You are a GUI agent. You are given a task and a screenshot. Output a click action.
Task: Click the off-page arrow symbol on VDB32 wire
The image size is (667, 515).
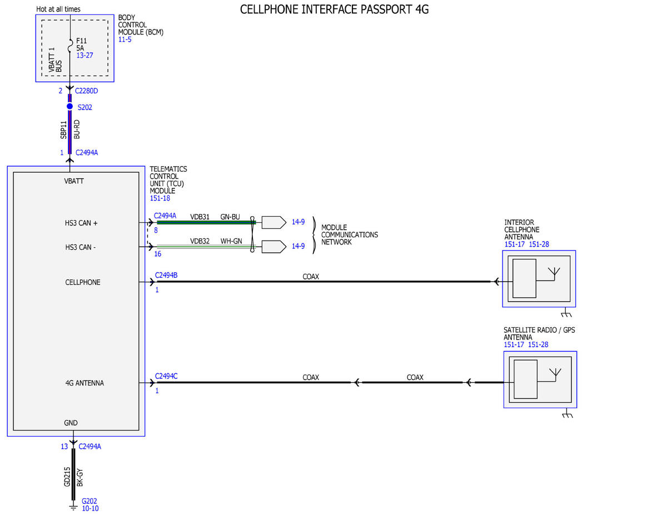pyautogui.click(x=273, y=246)
